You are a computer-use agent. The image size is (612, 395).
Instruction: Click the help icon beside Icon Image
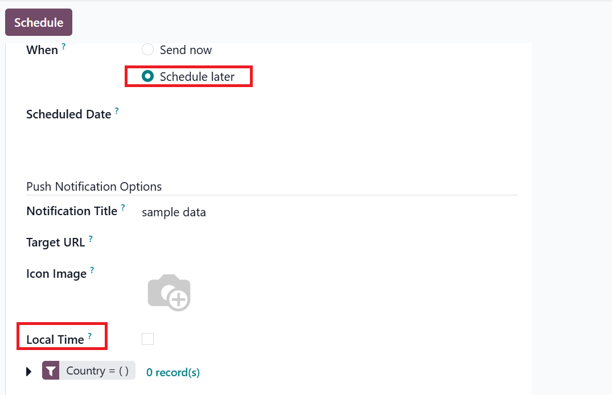pyautogui.click(x=92, y=270)
